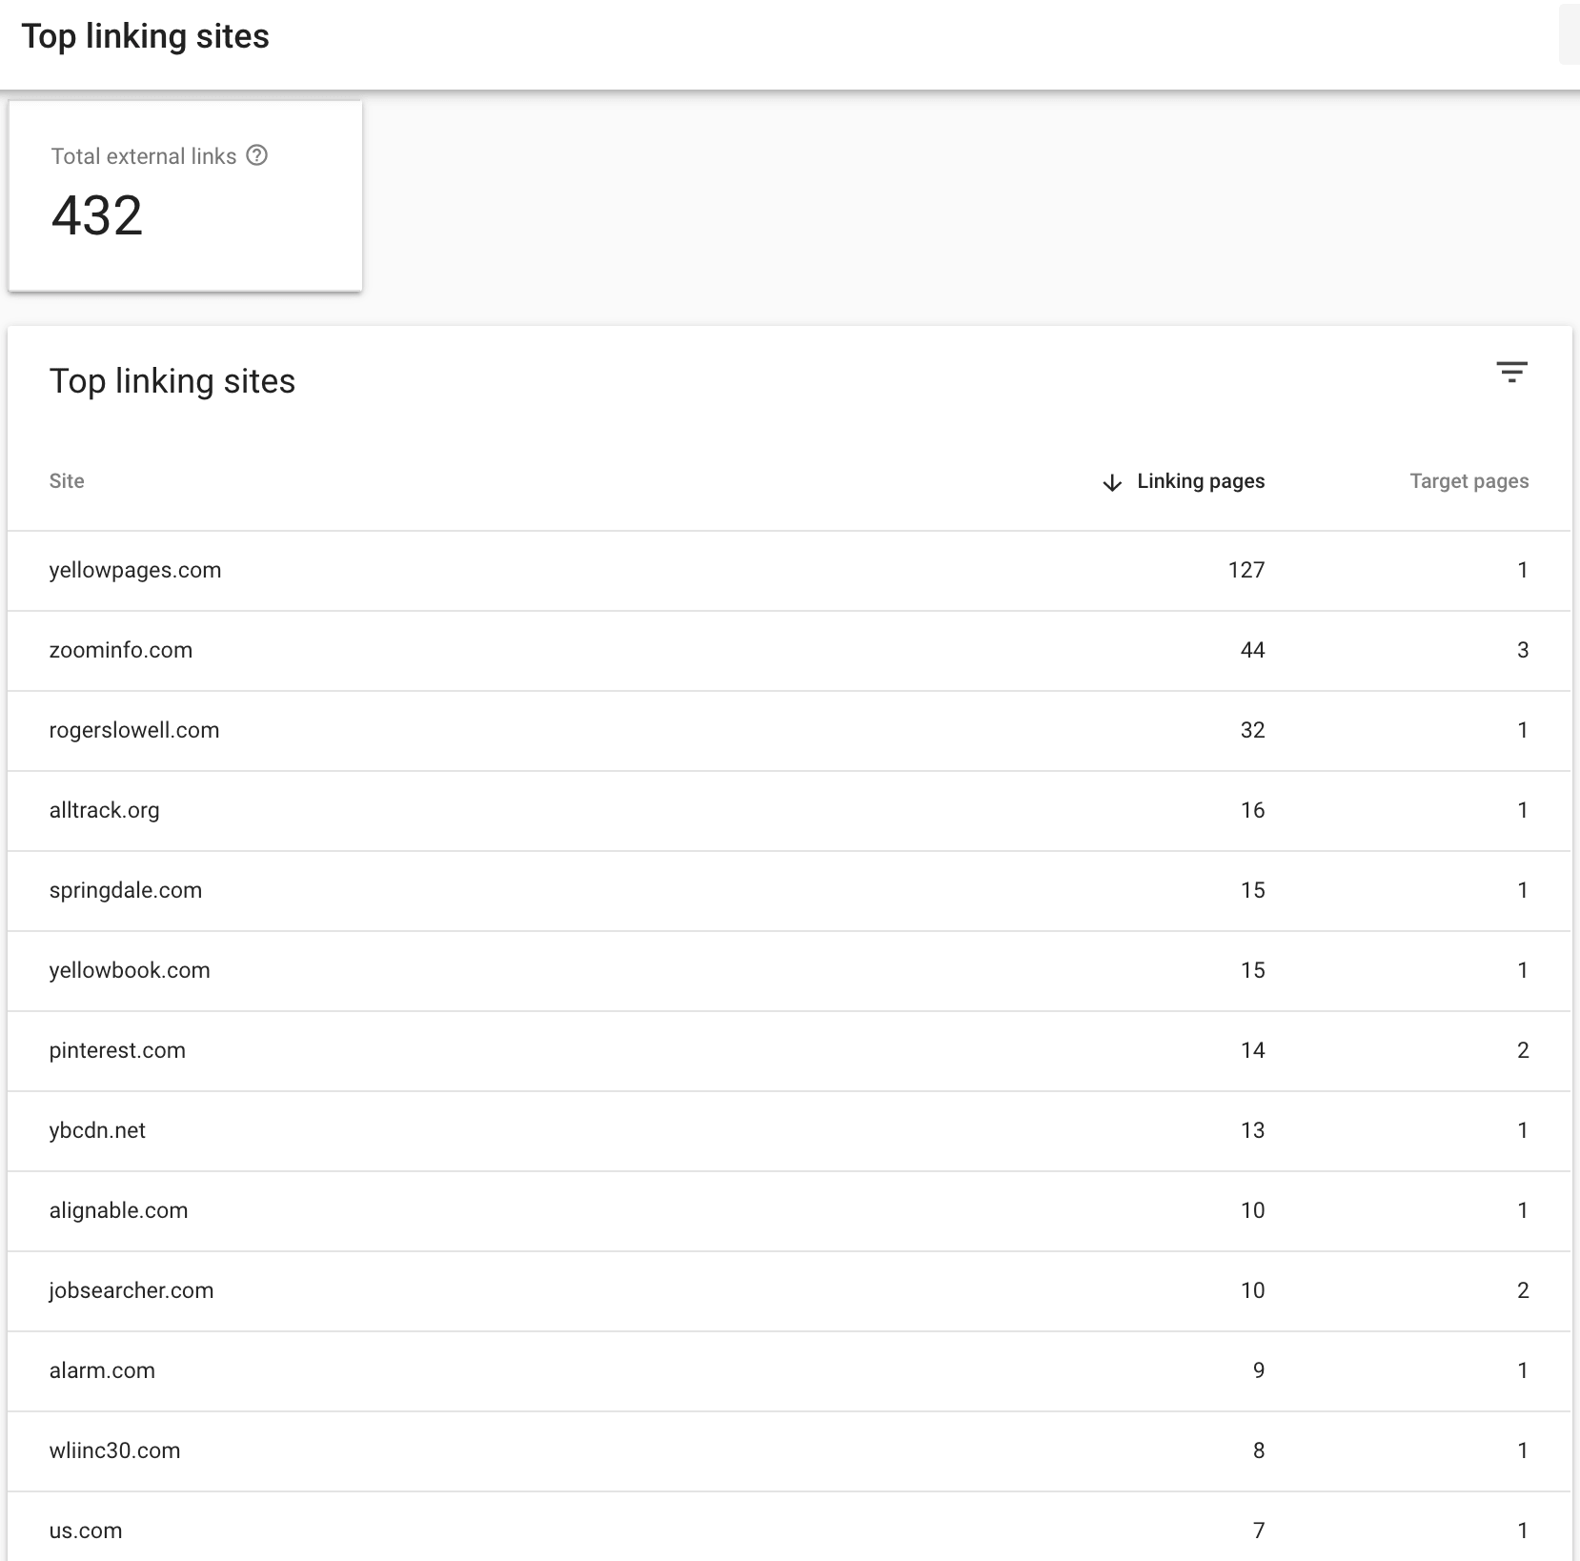
Task: Click the sort arrow next to Linking pages
Action: tap(1111, 482)
